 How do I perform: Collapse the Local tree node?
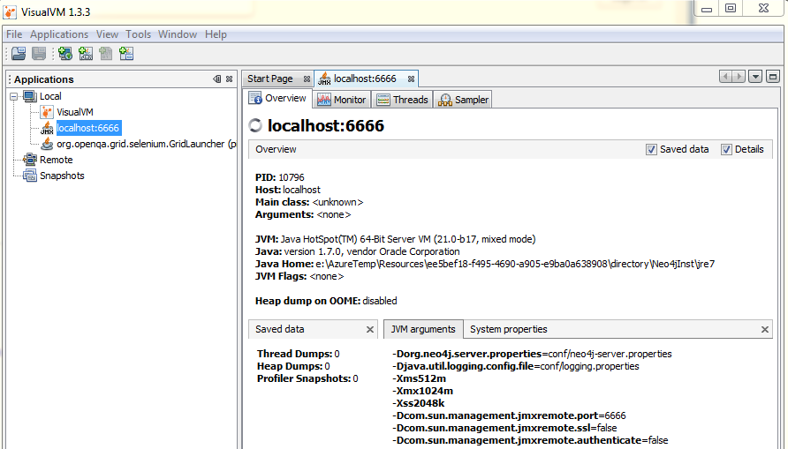[x=14, y=96]
